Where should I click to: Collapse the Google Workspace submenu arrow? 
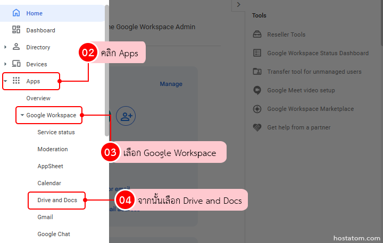[x=22, y=115]
